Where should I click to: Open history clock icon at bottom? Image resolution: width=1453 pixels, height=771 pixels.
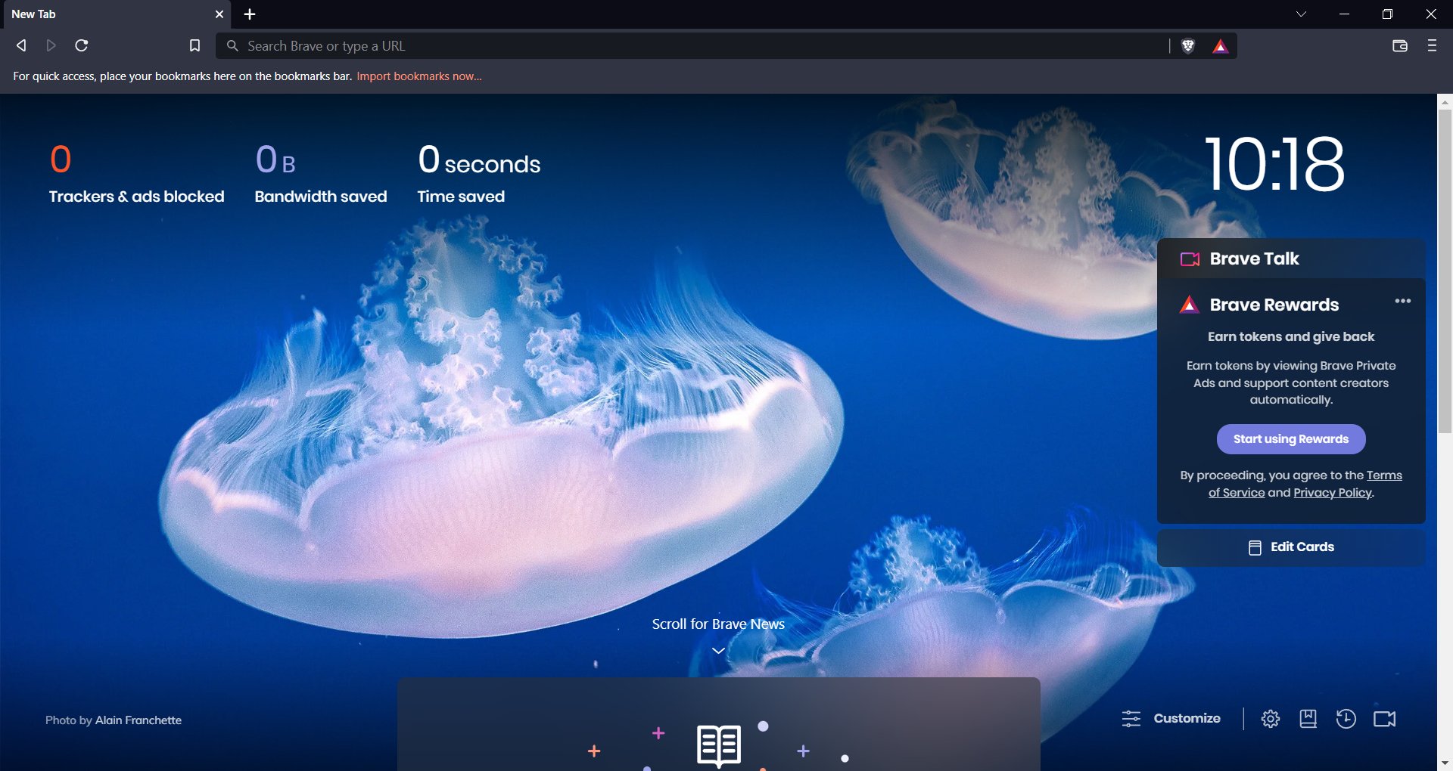click(1346, 719)
